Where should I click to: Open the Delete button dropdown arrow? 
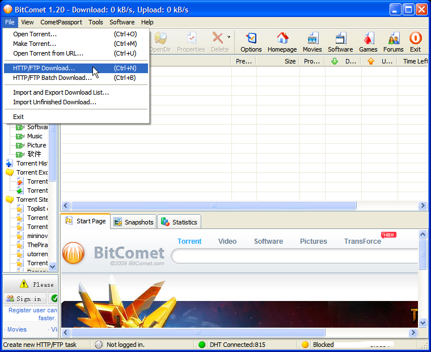pos(229,36)
